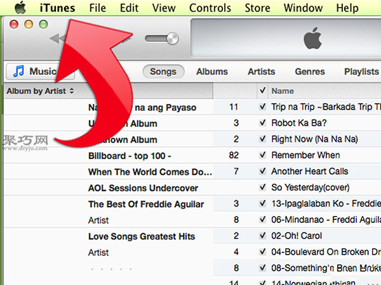
Task: Switch to the Albums tab
Action: 211,72
